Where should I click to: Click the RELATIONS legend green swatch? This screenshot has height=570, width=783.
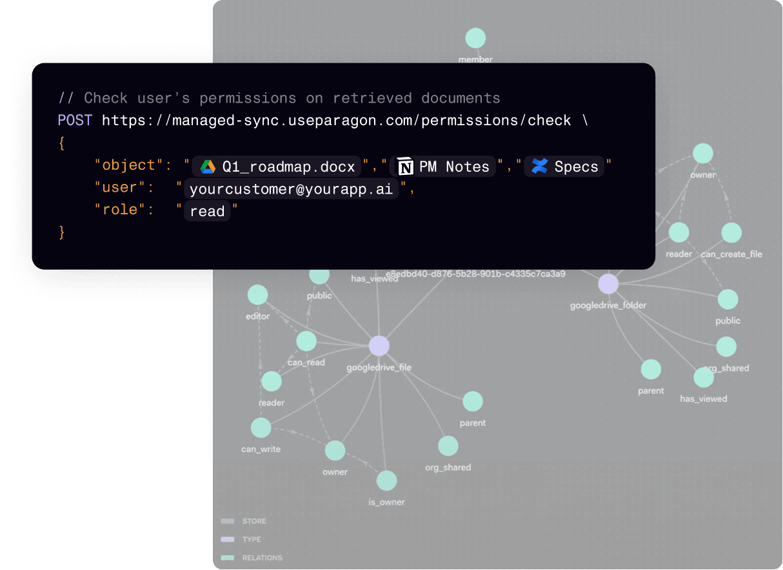(x=227, y=558)
